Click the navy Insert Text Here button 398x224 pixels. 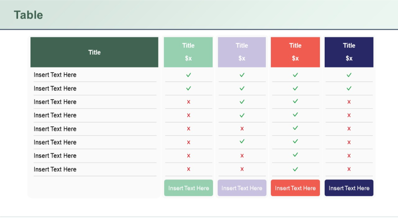tap(349, 188)
